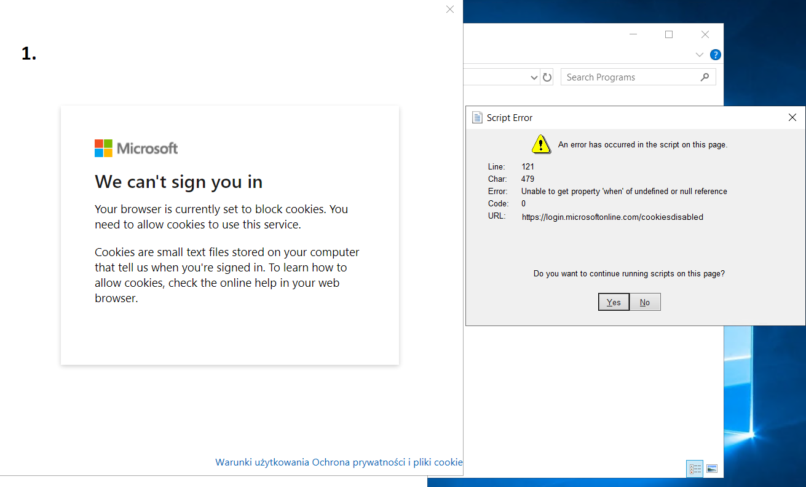806x487 pixels.
Task: Click the Script Error title bar document icon
Action: coord(477,117)
